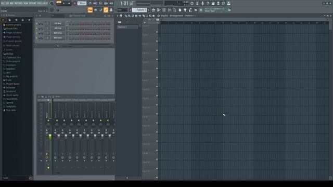Click the 808 HiHat channel button

click(58, 33)
